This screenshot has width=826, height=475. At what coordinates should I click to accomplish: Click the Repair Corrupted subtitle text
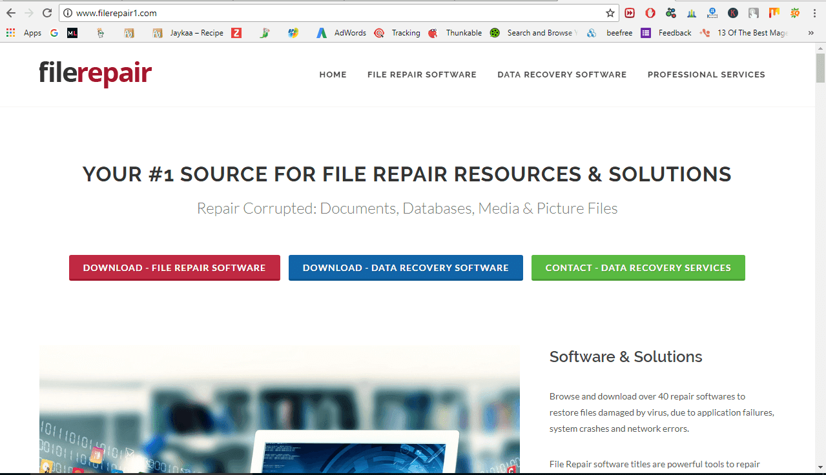tap(407, 208)
